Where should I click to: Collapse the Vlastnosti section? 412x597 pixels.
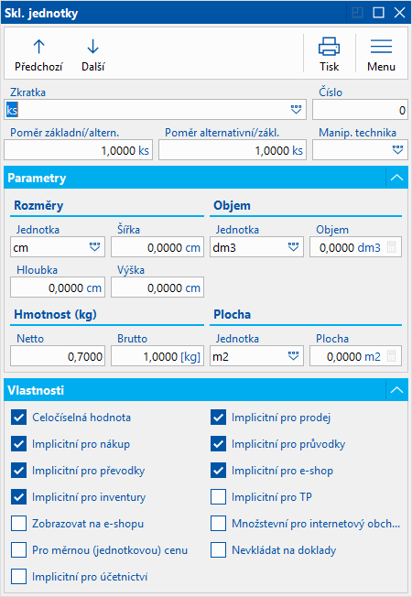pyautogui.click(x=396, y=390)
